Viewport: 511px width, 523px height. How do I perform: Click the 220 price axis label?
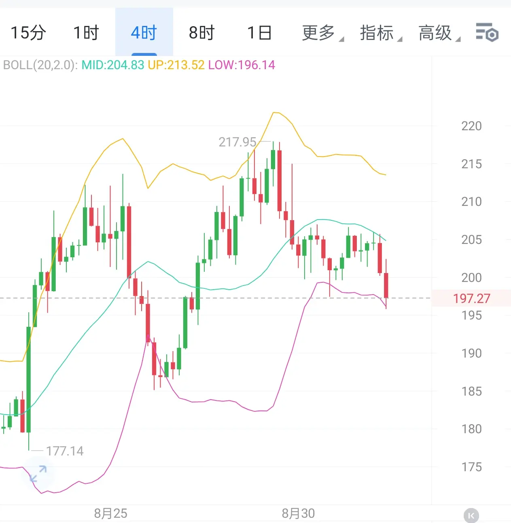coord(471,126)
